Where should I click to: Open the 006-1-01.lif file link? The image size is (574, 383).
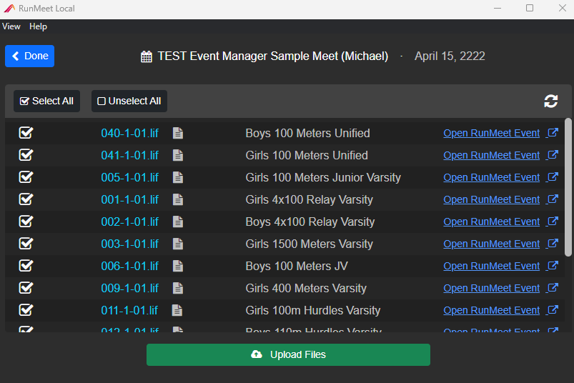[x=129, y=266]
